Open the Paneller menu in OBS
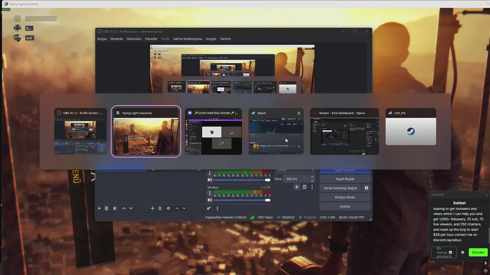The image size is (490, 275). [x=151, y=39]
